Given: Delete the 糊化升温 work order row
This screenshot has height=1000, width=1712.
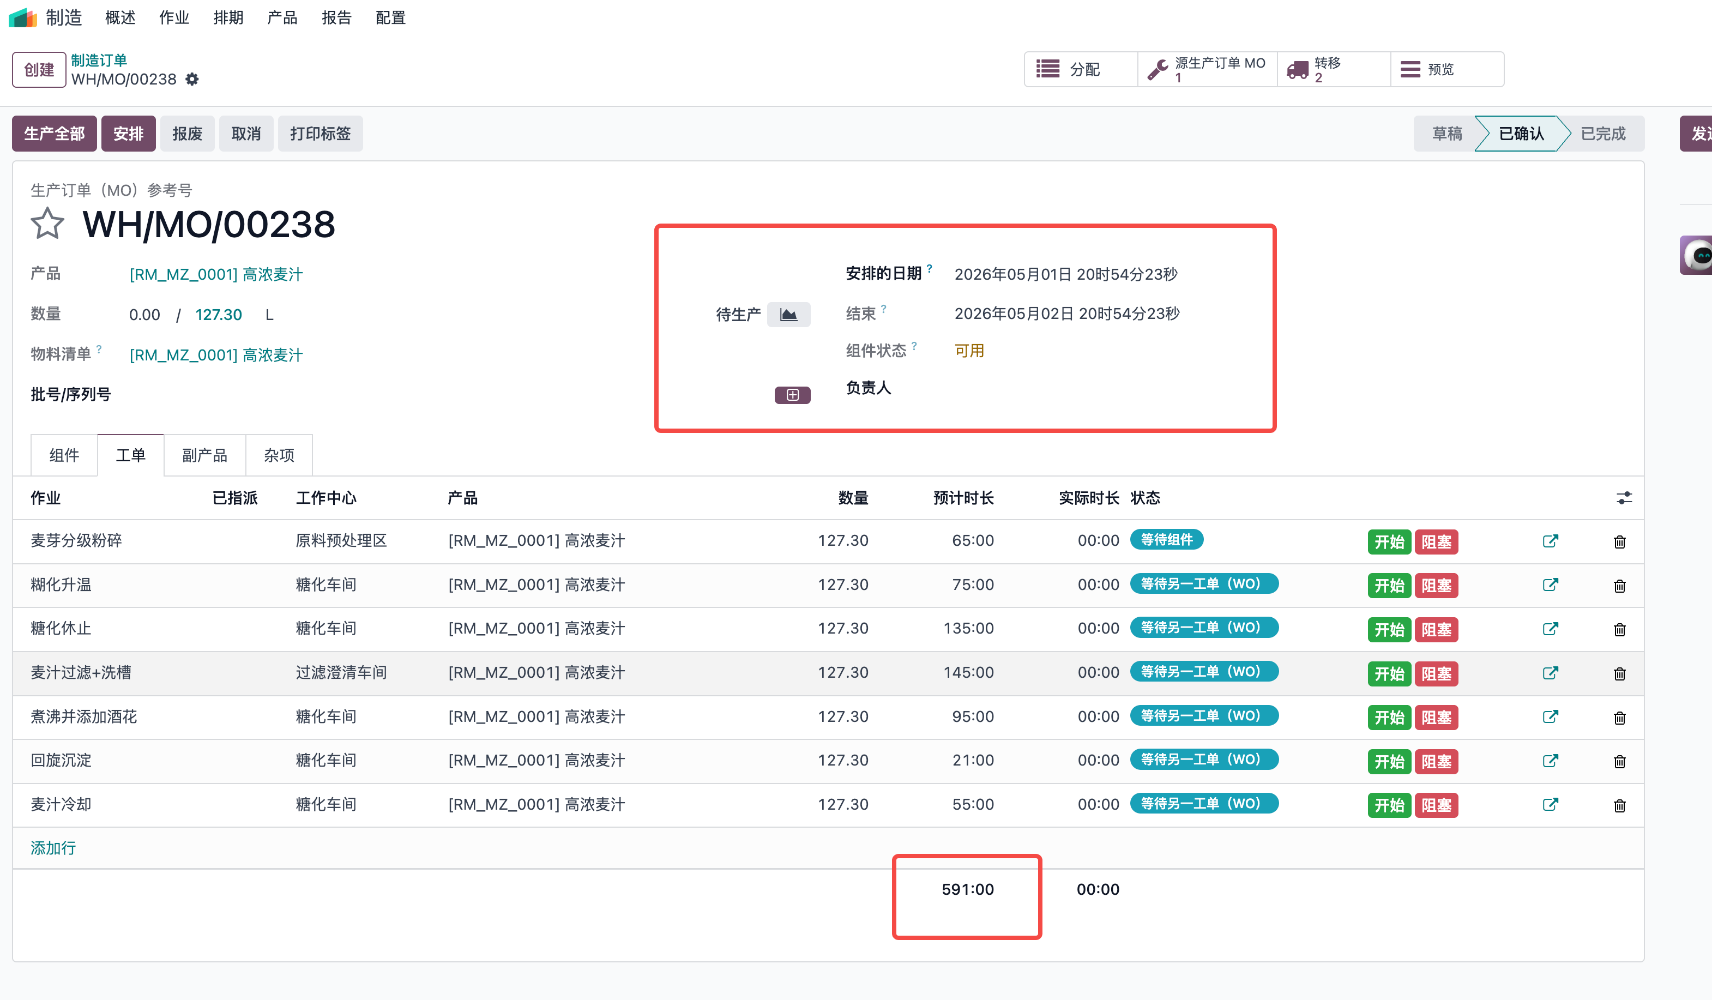Looking at the screenshot, I should click(1620, 586).
